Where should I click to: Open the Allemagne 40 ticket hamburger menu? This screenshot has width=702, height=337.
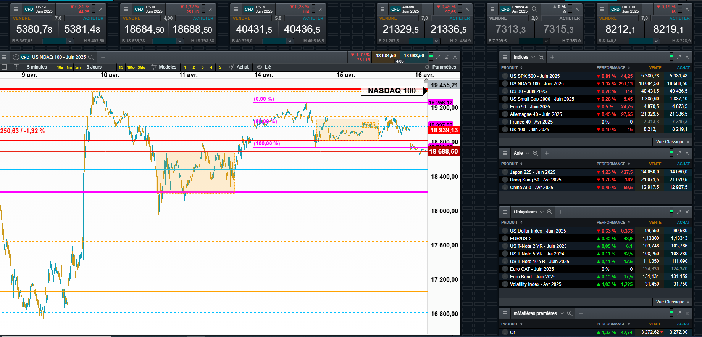[x=382, y=9]
